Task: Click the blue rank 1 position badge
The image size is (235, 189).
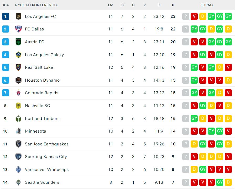Action: (x=6, y=16)
